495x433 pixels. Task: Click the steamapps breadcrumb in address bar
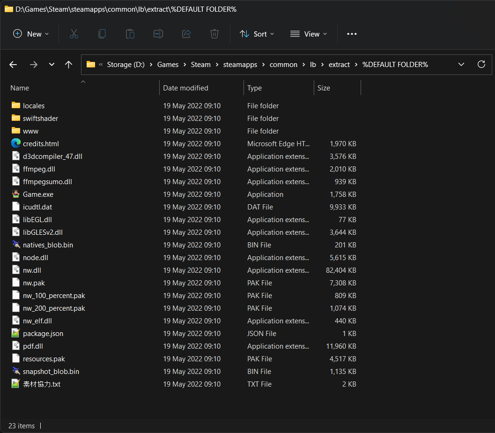[x=240, y=65]
